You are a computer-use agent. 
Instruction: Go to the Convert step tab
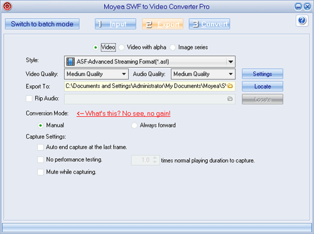209,24
